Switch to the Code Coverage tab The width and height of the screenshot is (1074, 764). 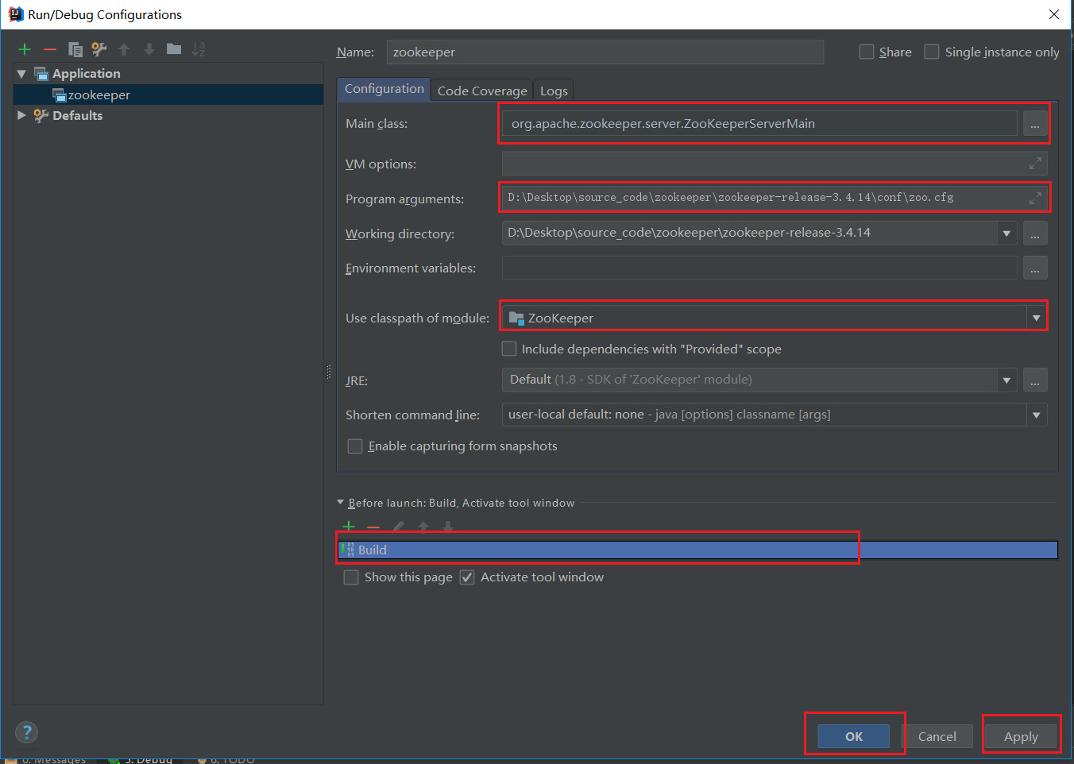pos(482,91)
